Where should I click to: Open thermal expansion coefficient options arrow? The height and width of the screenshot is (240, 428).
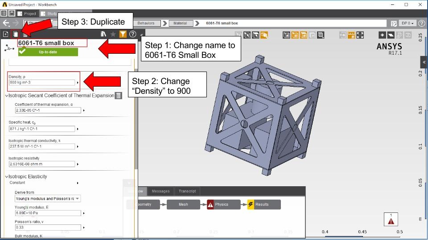point(84,110)
